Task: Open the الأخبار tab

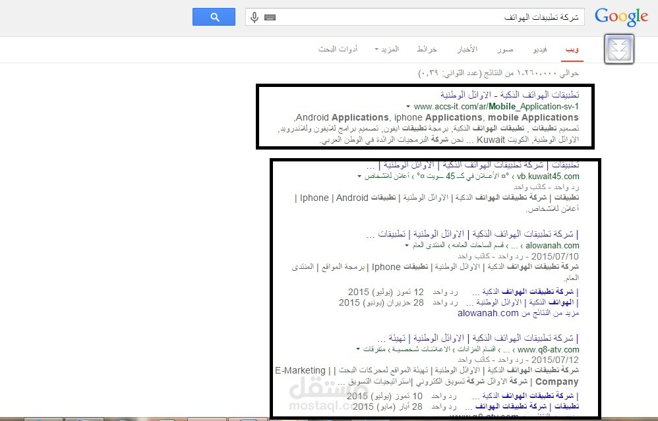Action: 467,49
